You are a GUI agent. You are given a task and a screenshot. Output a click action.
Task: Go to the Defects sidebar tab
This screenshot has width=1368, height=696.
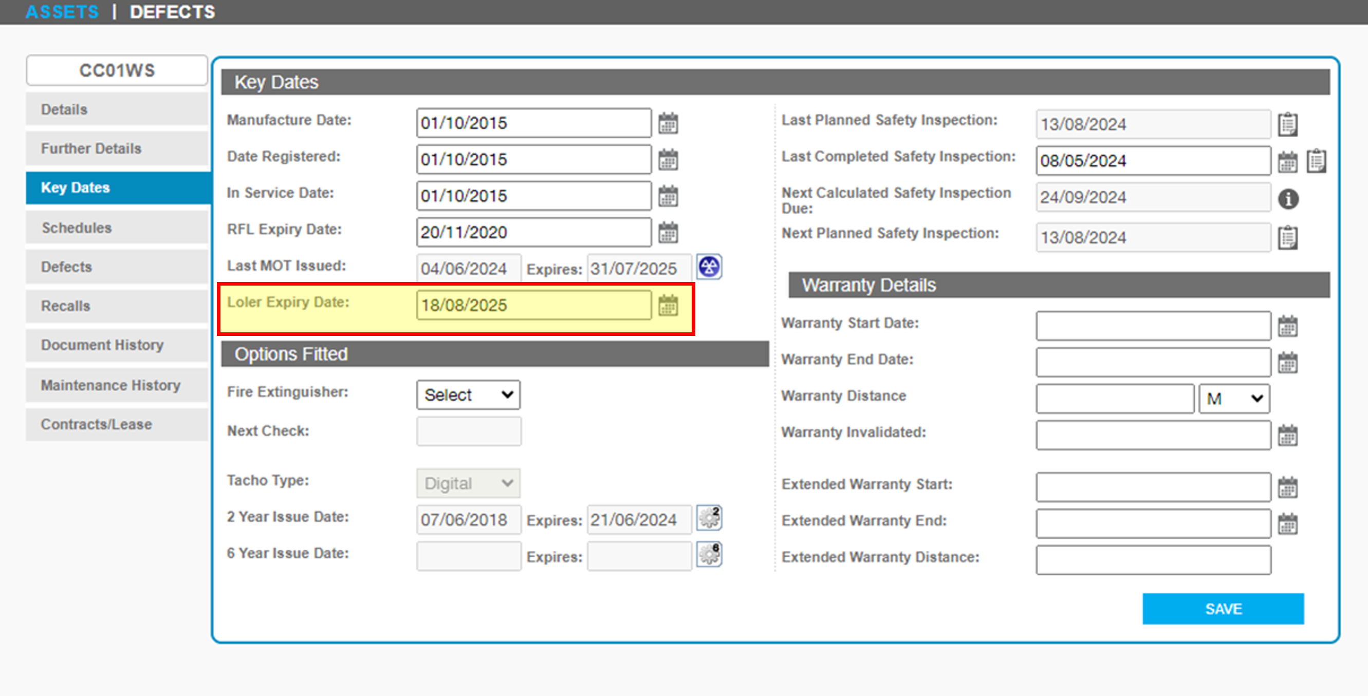117,267
